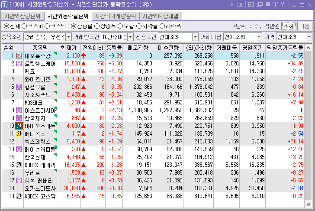Open the 신용조건 dropdown
Image resolution: width=315 pixels, height=211 pixels.
[x=195, y=37]
